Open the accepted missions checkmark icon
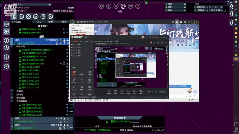The height and width of the screenshot is (134, 239). [x=6, y=48]
